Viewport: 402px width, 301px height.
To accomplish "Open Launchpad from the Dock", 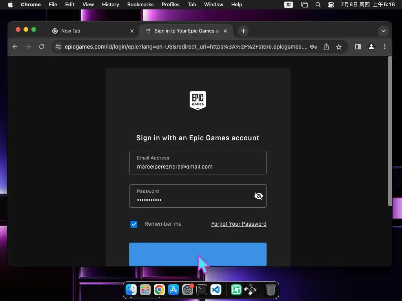I will pos(145,290).
